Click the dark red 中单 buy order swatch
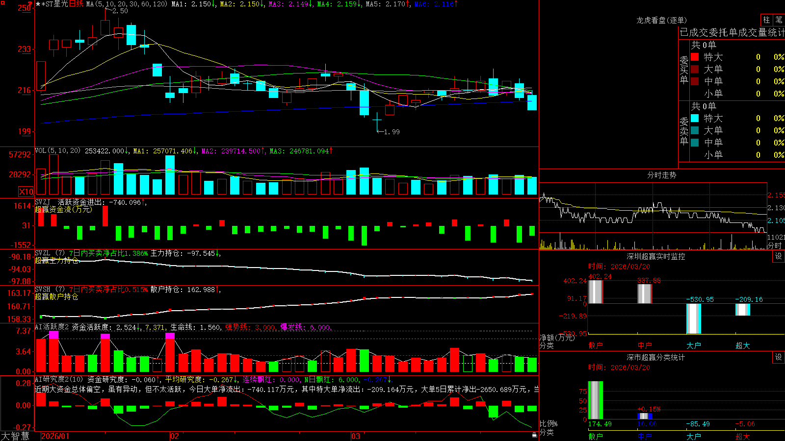785x441 pixels. coord(695,81)
